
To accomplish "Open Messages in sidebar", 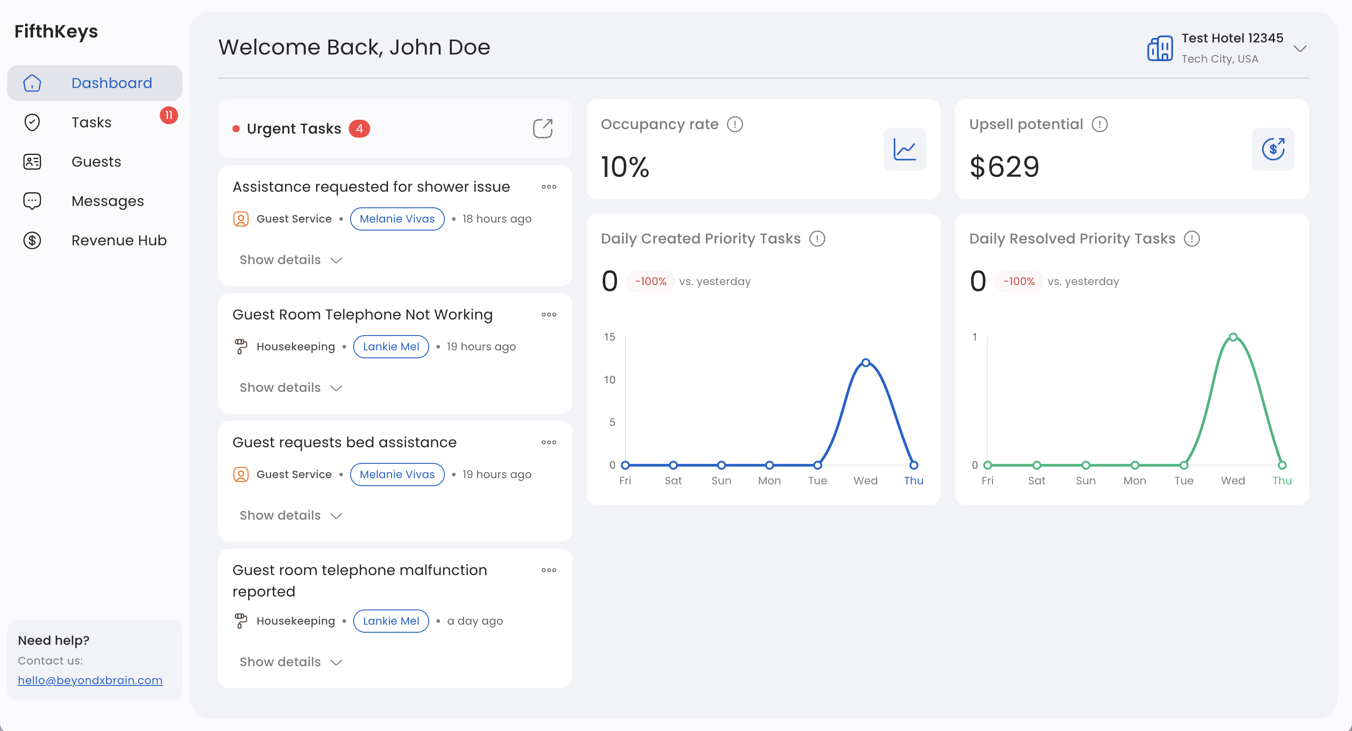I will 107,201.
